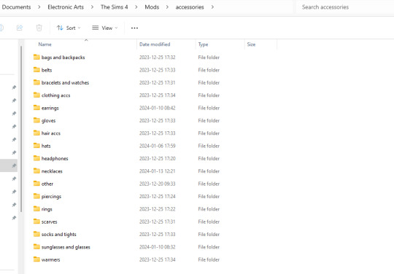The width and height of the screenshot is (394, 274).
Task: Open the bags and backpacks folder icon
Action: [36, 58]
